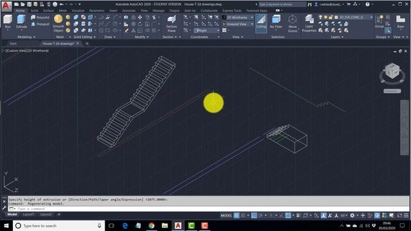
Task: Open Workspace switching gear in status bar
Action: pyautogui.click(x=353, y=216)
